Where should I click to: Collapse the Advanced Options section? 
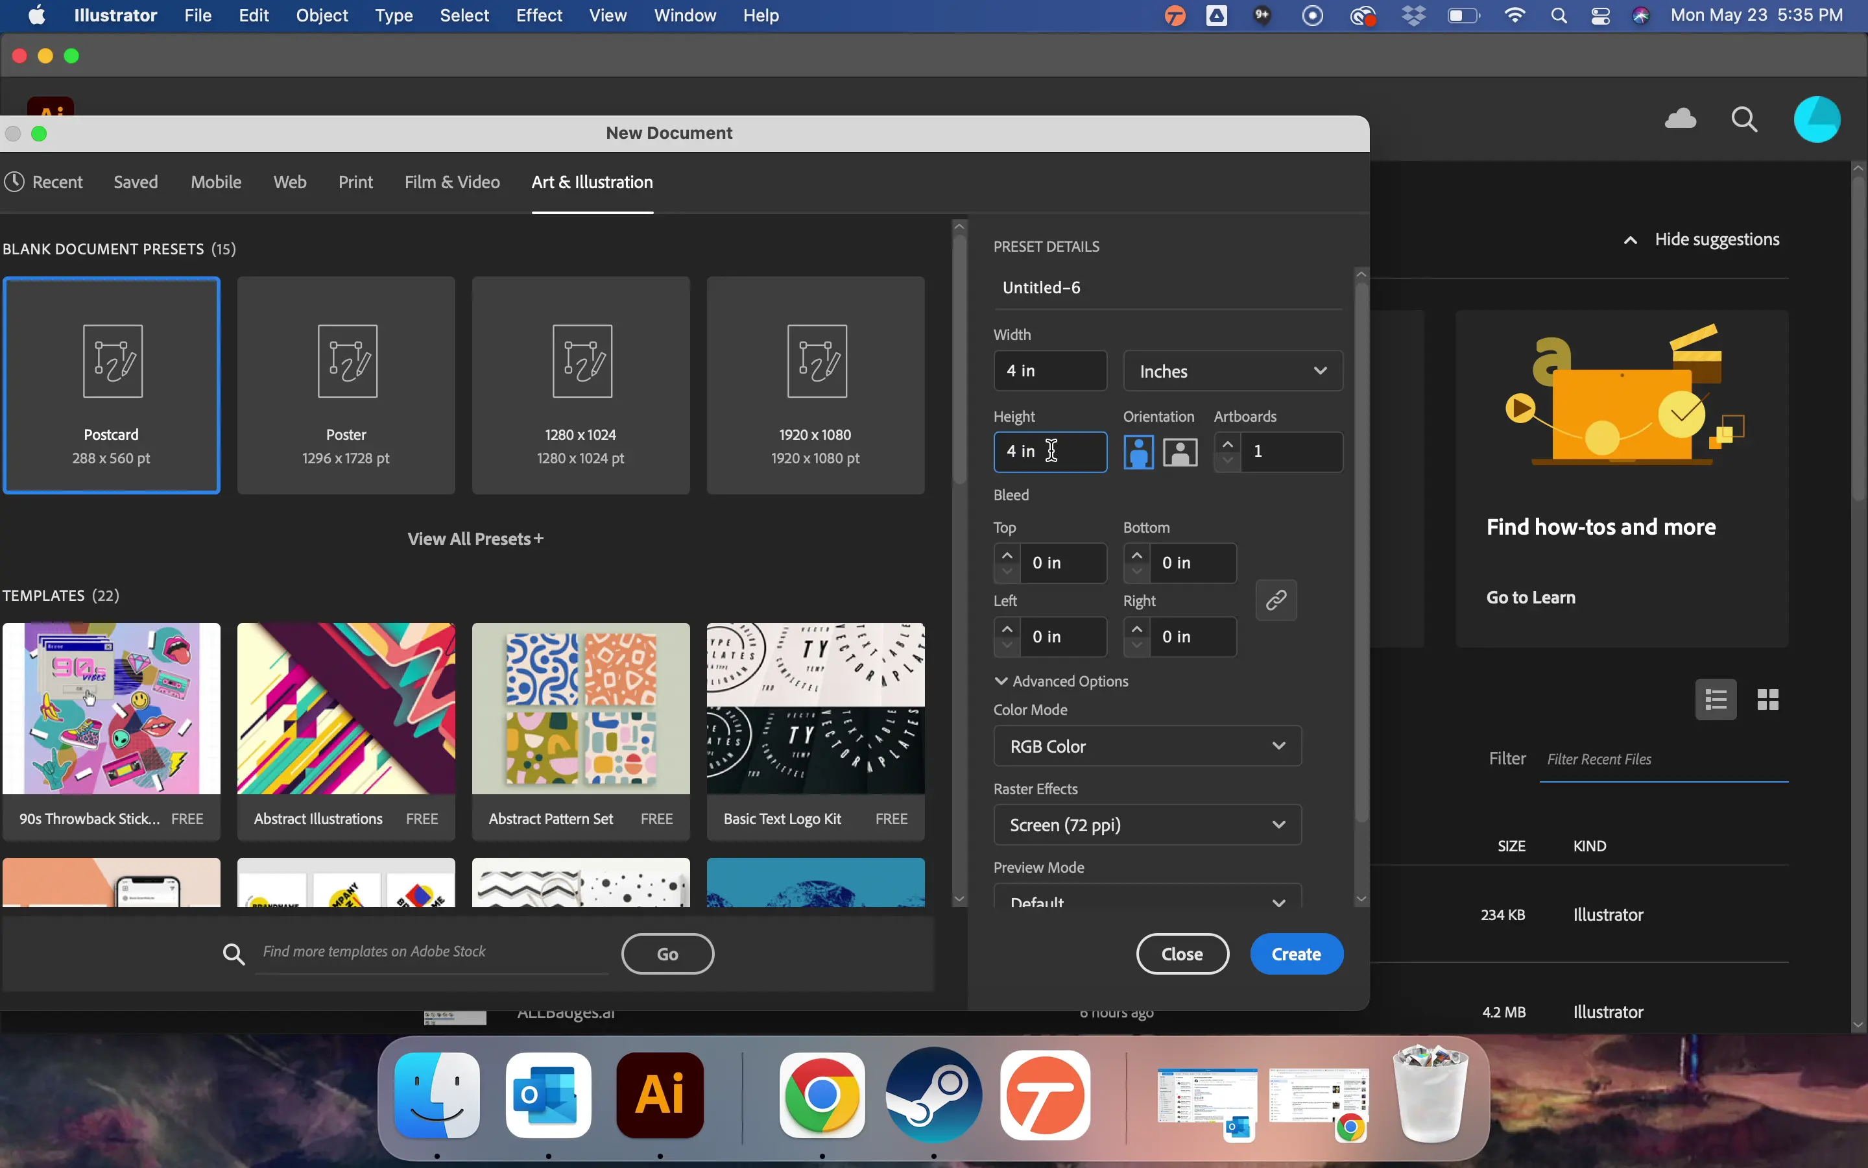1062,681
